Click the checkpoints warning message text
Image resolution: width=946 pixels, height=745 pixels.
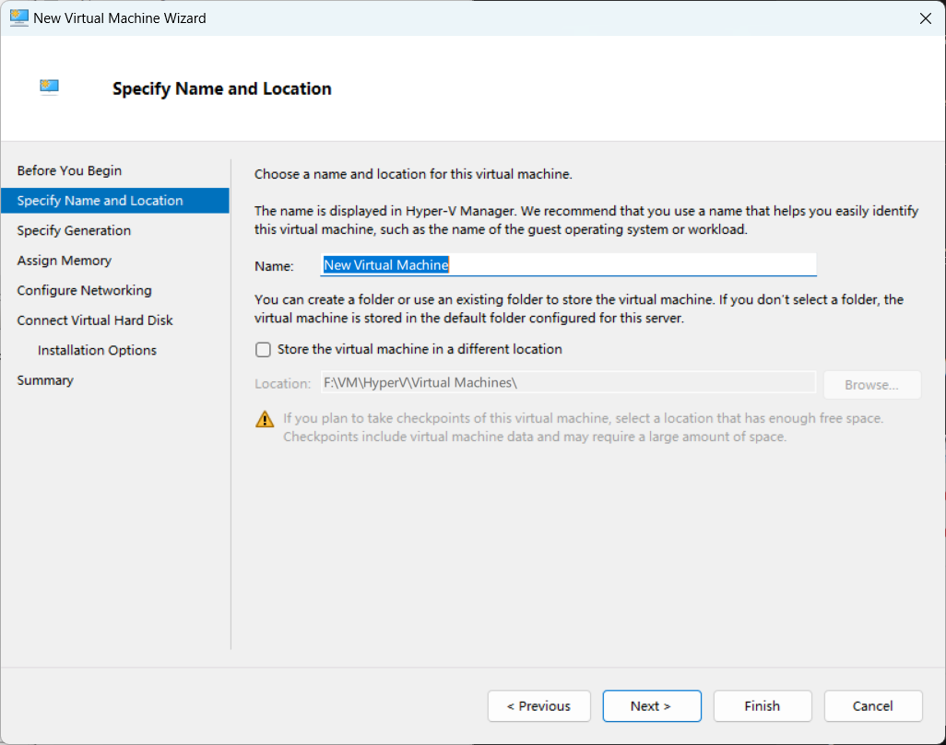583,427
